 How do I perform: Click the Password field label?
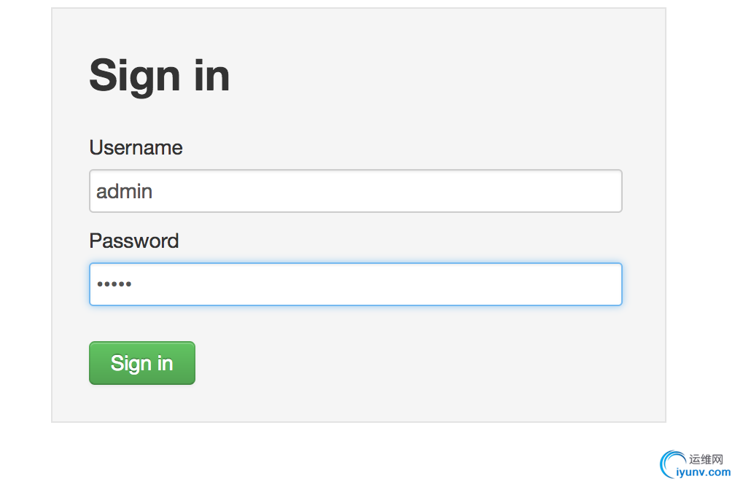134,241
